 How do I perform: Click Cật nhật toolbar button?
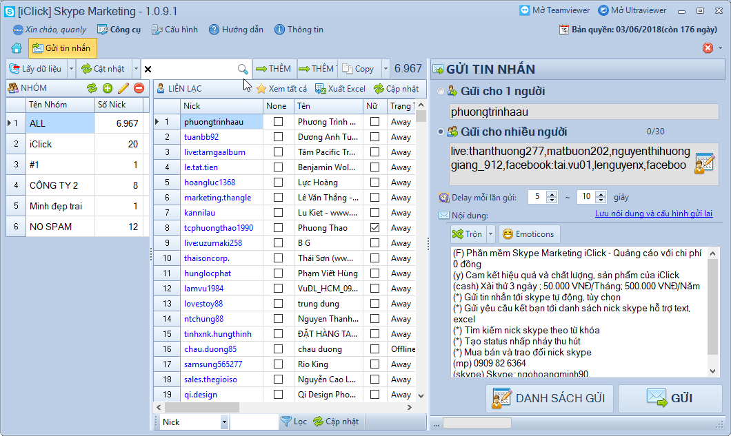coord(103,69)
